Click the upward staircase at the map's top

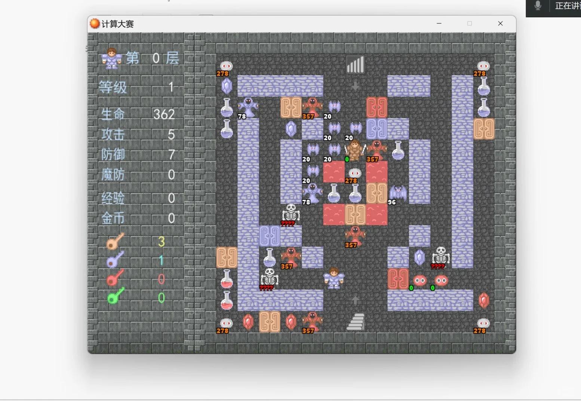355,64
